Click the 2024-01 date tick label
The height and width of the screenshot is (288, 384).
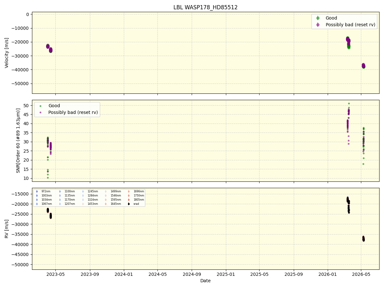tap(124, 274)
